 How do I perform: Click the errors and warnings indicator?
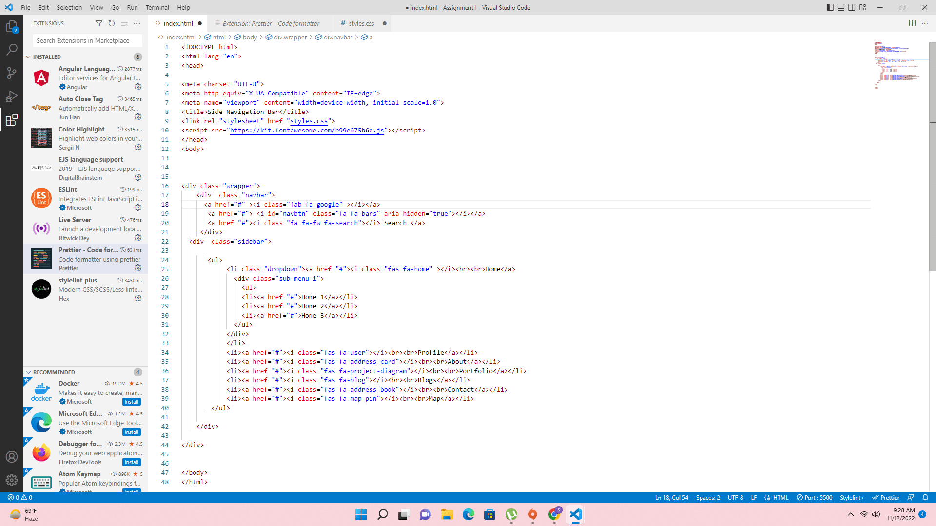[19, 497]
